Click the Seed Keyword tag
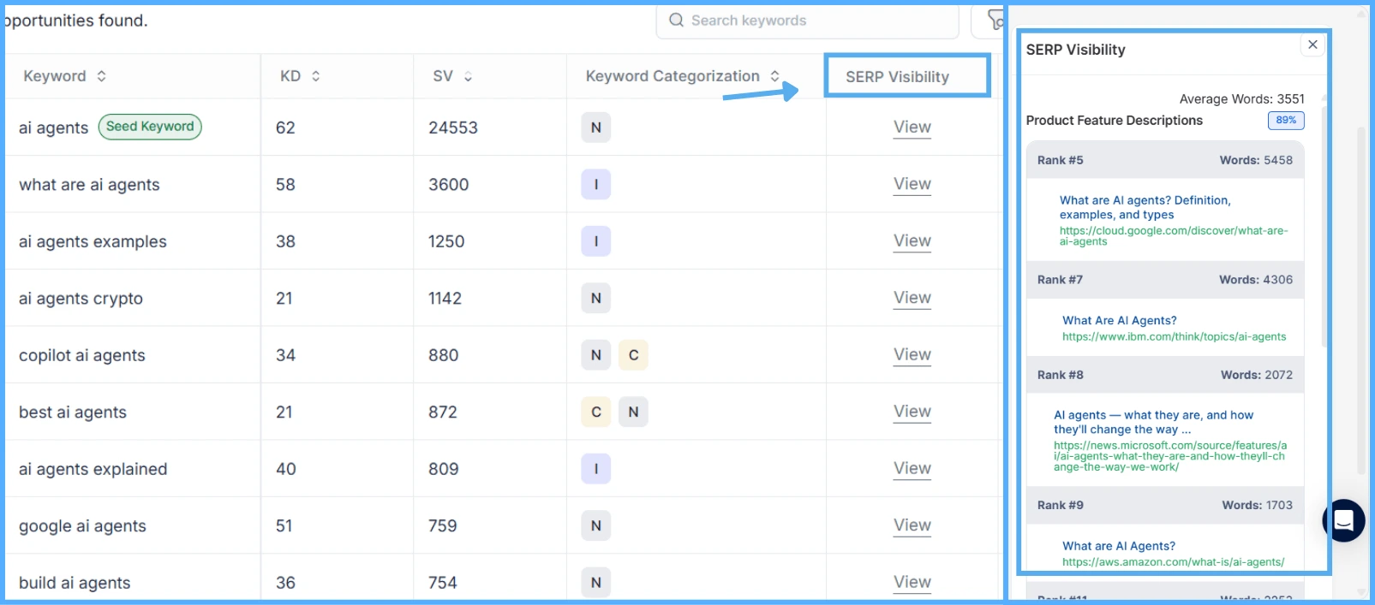This screenshot has width=1375, height=605. pos(150,127)
